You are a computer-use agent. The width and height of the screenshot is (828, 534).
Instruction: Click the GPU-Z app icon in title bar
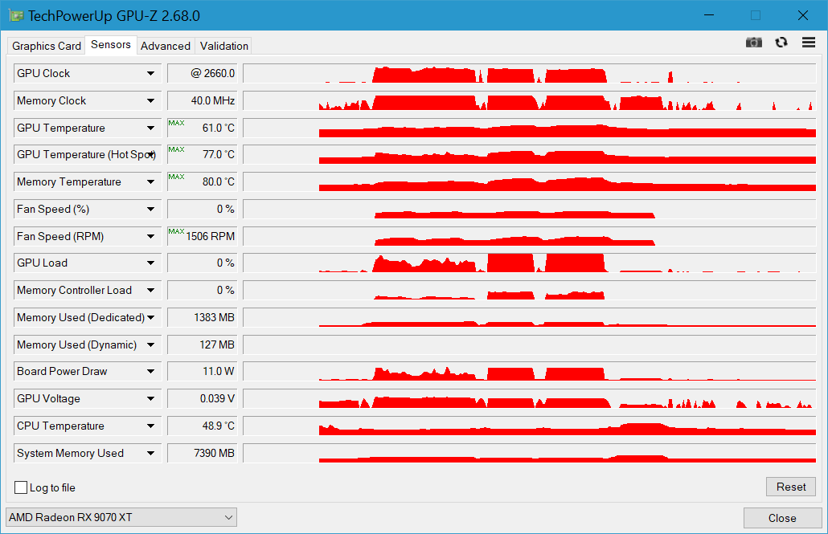pyautogui.click(x=16, y=15)
